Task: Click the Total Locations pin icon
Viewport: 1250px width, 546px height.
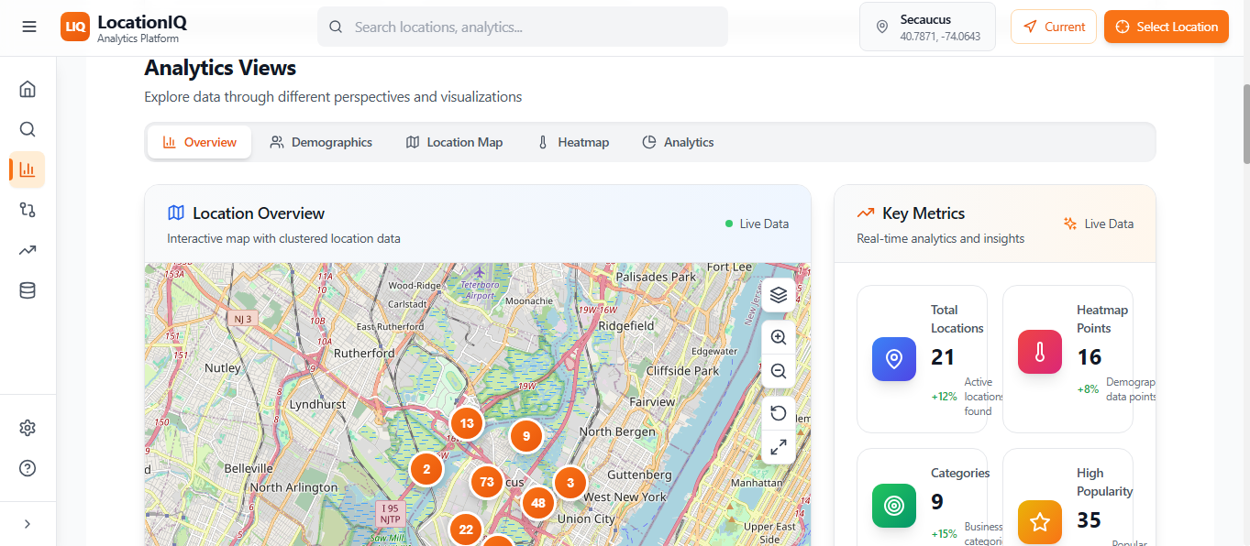Action: coord(894,359)
